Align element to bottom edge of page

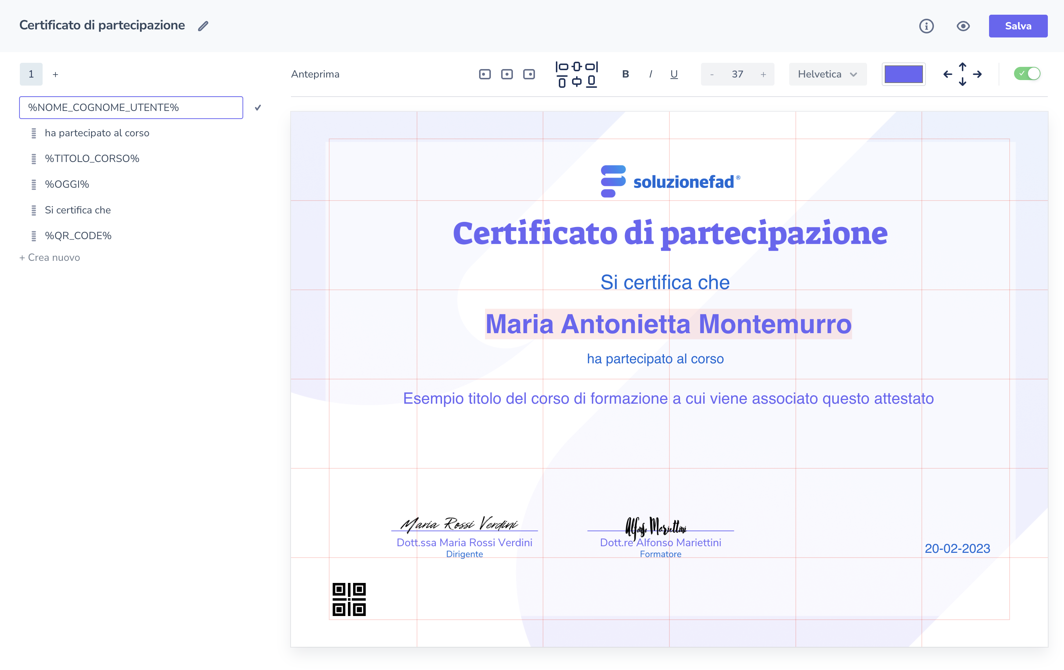point(591,82)
